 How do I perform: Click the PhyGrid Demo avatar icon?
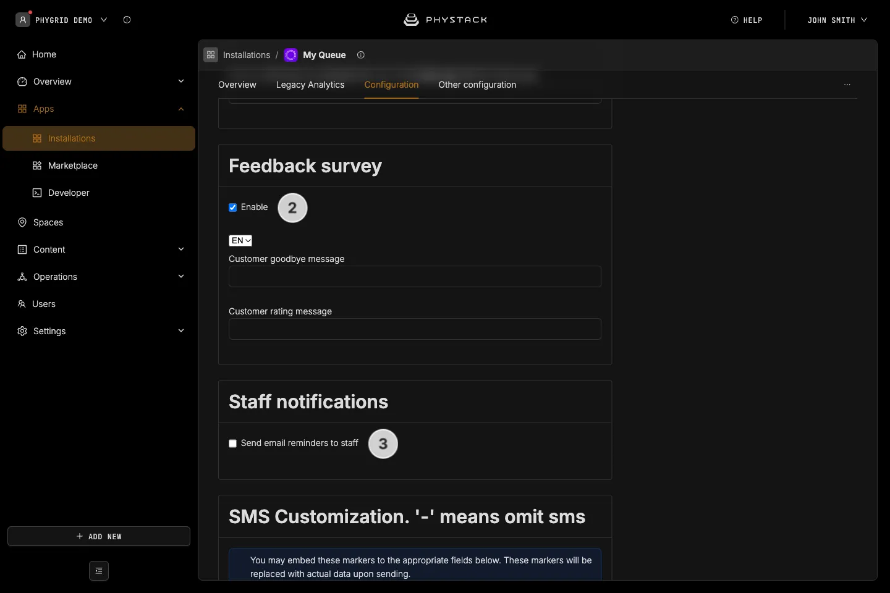(x=23, y=20)
